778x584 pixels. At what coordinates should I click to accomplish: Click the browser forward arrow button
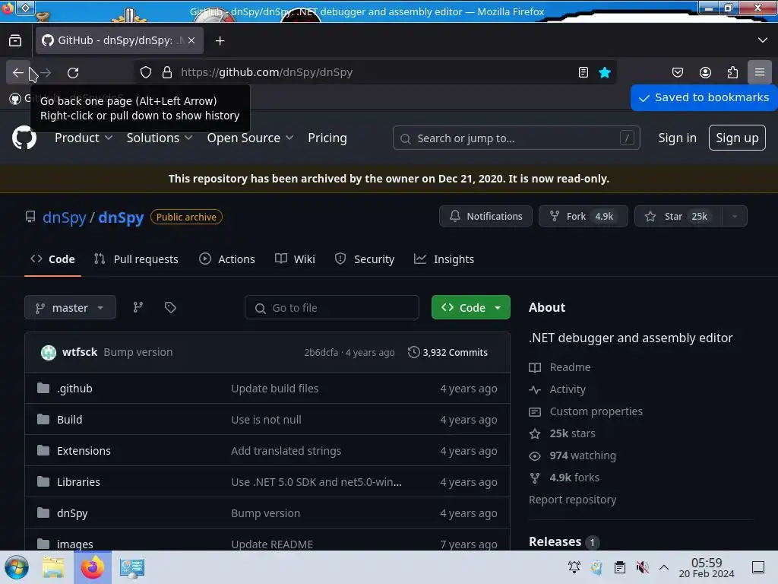46,72
